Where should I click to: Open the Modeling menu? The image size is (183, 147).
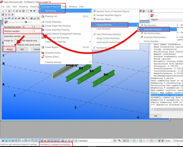(24, 7)
